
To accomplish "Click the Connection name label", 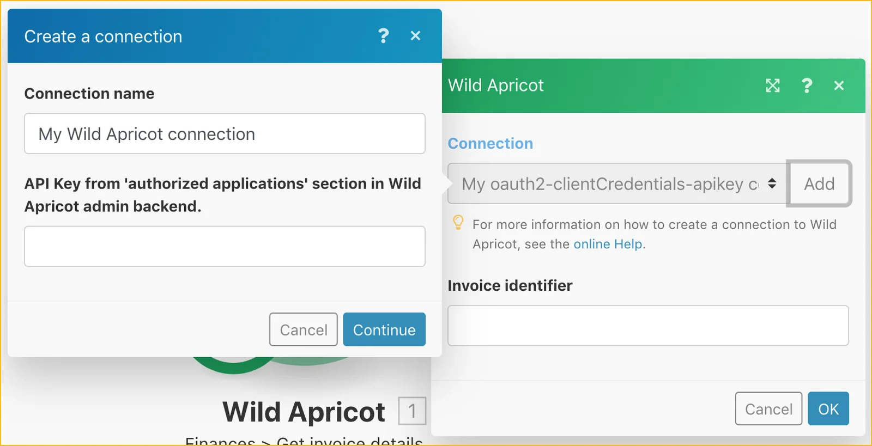I will (89, 94).
